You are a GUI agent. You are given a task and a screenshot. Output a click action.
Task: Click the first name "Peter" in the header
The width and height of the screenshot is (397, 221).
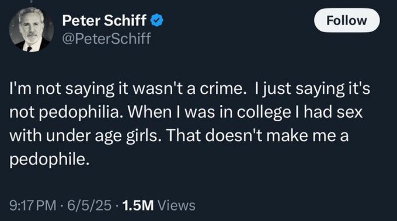tap(81, 20)
